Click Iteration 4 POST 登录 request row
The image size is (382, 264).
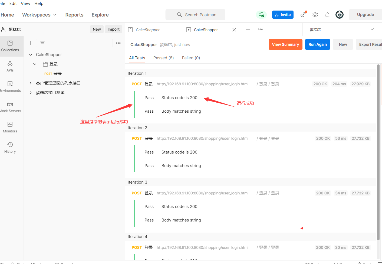tap(251, 247)
